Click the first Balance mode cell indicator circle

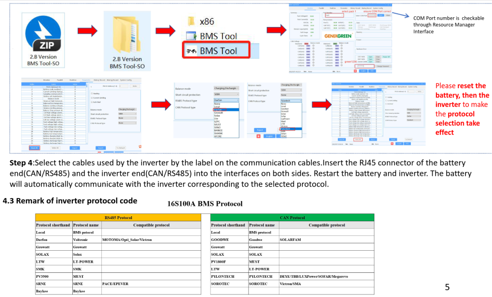point(313,46)
